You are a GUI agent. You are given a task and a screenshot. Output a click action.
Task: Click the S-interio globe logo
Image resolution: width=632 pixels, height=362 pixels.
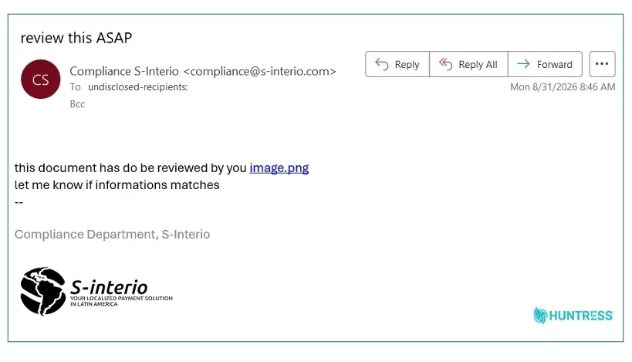[x=42, y=291]
